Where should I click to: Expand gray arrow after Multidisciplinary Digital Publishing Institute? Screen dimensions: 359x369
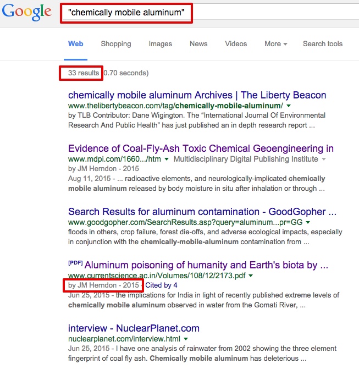[324, 159]
